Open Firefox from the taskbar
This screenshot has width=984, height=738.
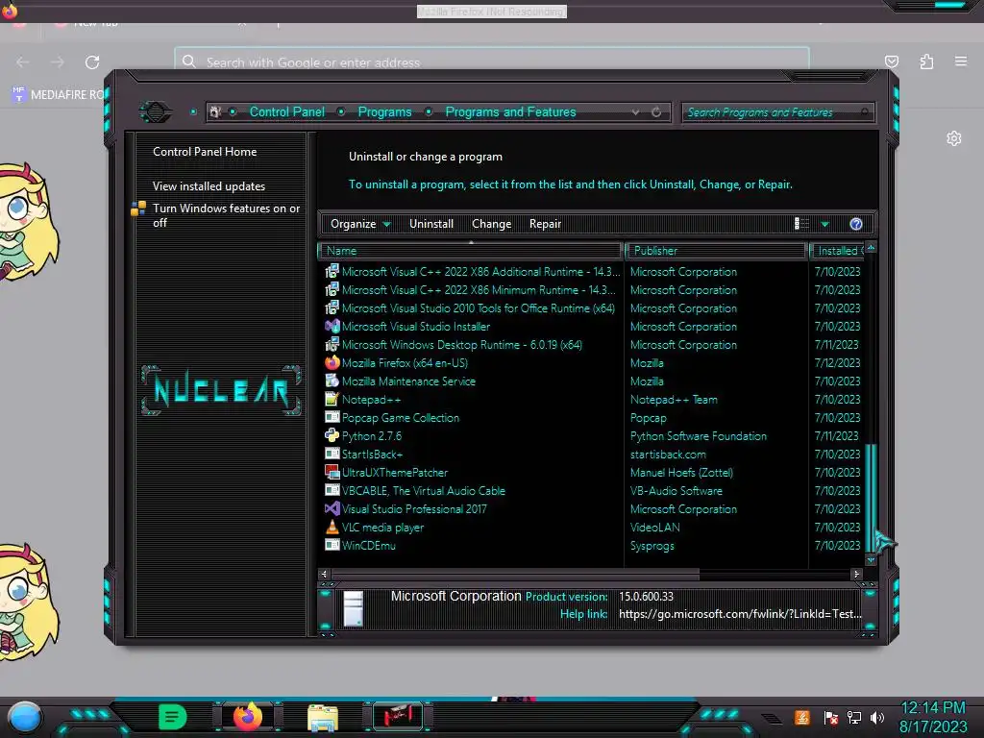tap(248, 717)
